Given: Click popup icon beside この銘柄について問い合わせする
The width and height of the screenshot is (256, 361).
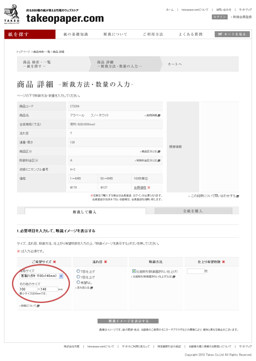Looking at the screenshot, I should click(x=238, y=196).
